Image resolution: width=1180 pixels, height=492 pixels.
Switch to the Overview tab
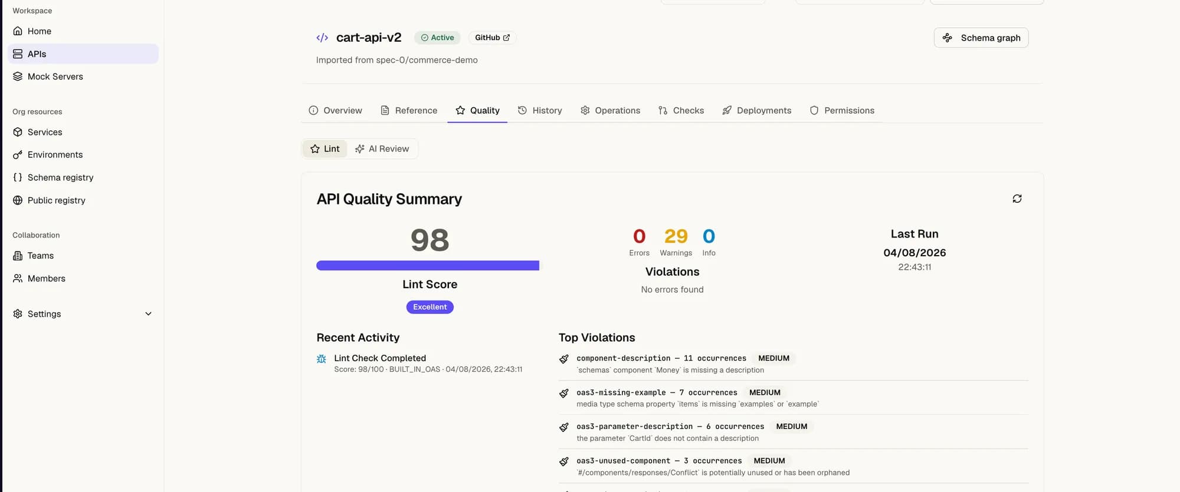335,111
